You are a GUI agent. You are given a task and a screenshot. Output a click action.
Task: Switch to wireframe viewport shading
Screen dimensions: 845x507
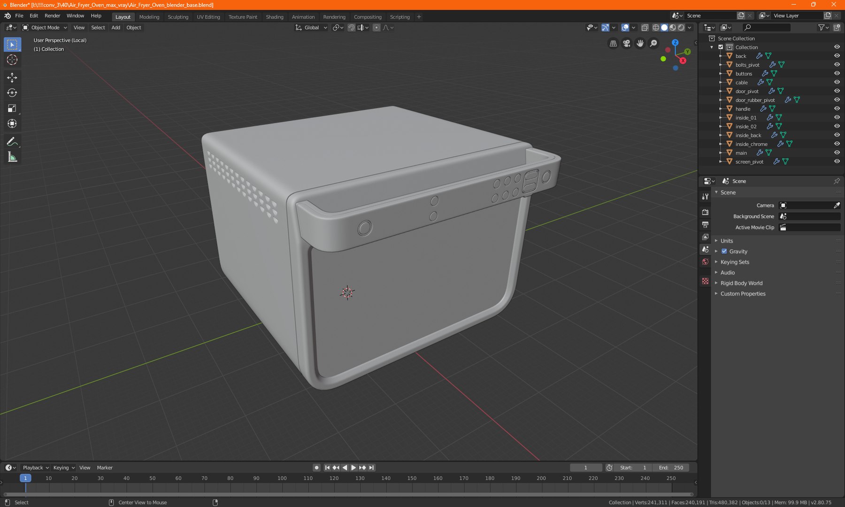656,28
